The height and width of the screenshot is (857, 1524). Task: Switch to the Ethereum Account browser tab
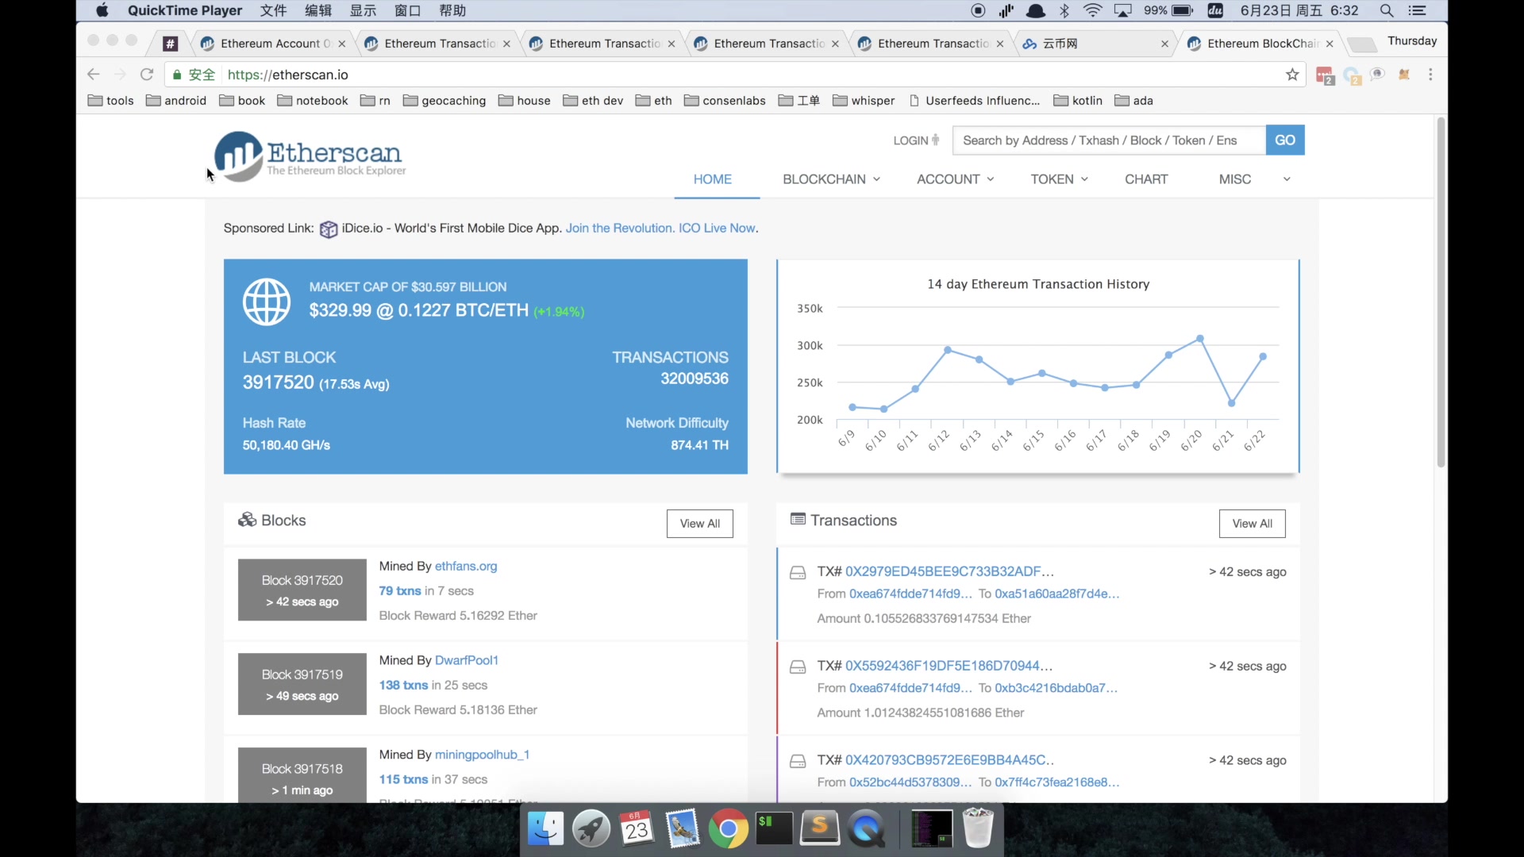tap(274, 44)
